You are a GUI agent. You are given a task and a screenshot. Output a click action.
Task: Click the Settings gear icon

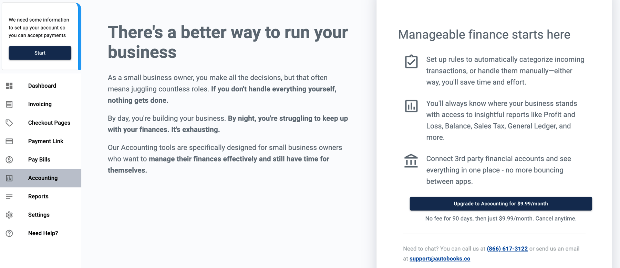[x=9, y=215]
